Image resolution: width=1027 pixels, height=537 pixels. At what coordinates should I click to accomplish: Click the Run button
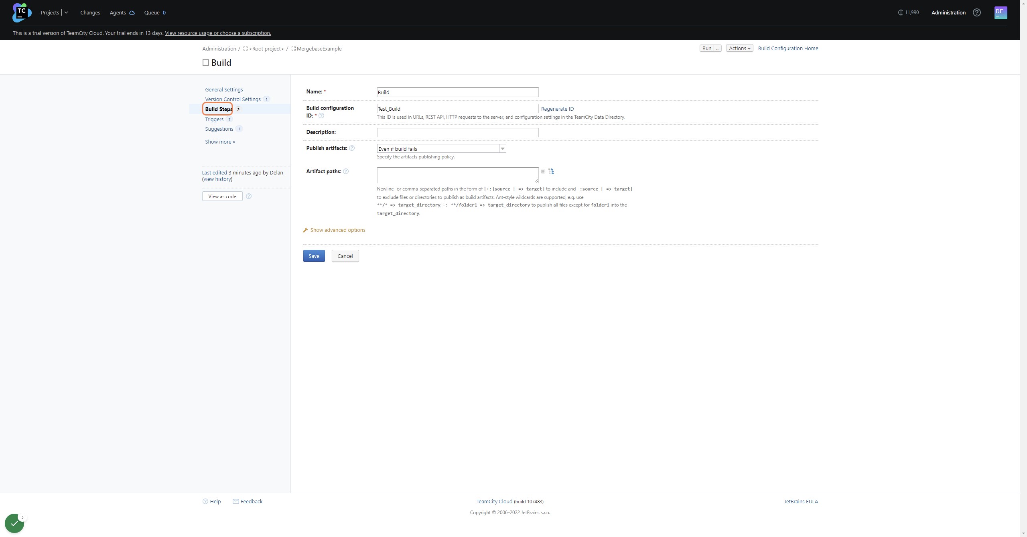click(x=706, y=48)
